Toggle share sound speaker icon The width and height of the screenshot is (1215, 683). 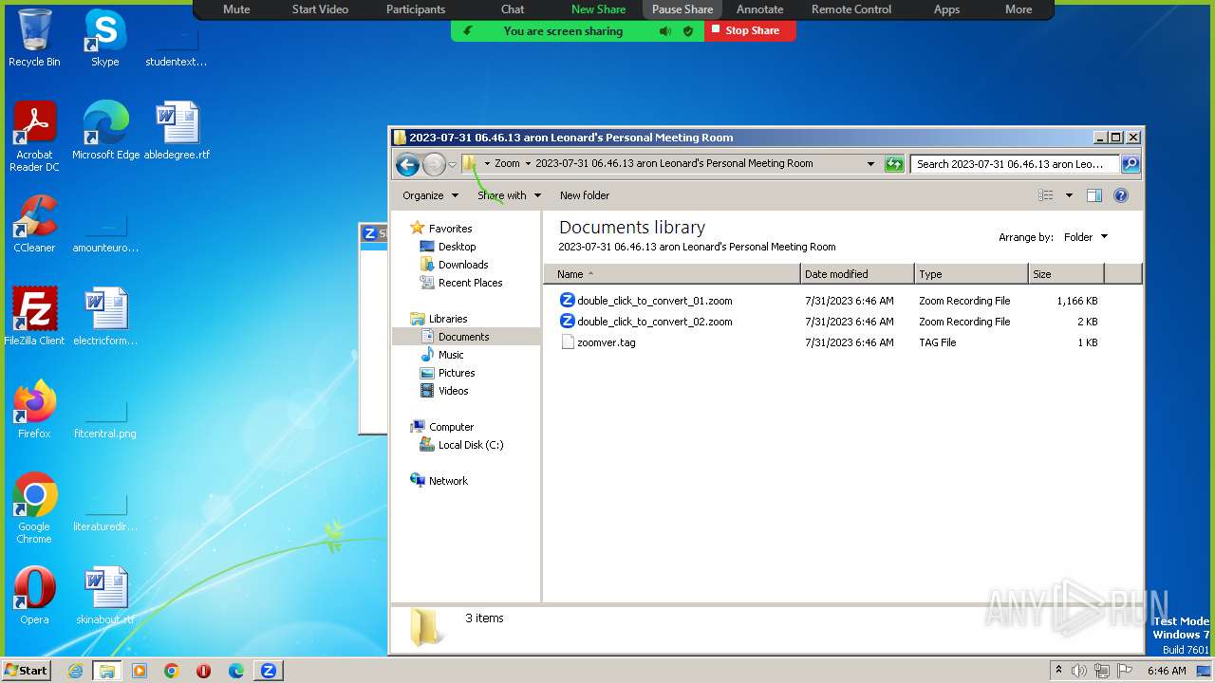(x=665, y=31)
